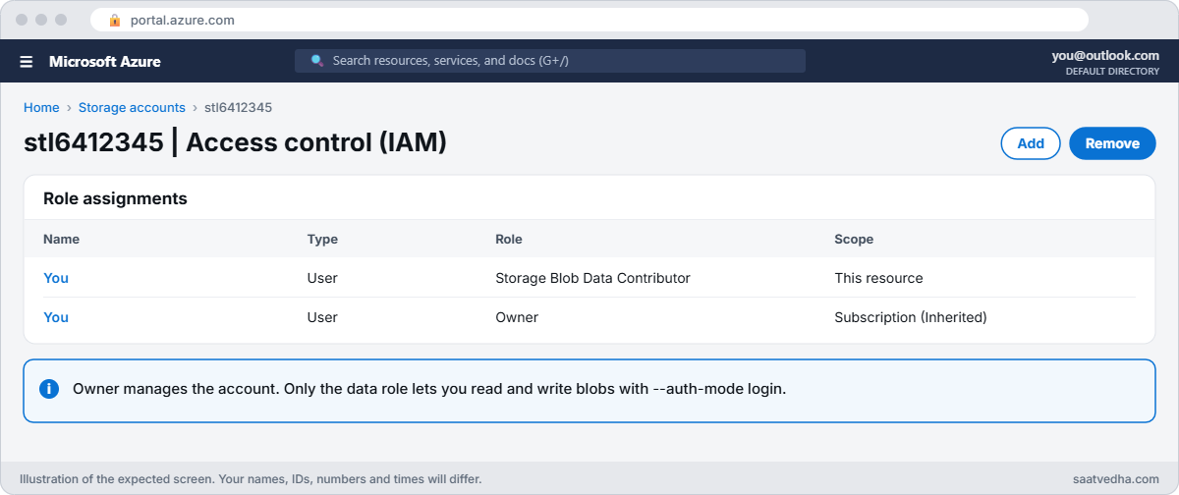Click the stl6412345 breadcrumb text
The width and height of the screenshot is (1179, 495).
tap(239, 107)
